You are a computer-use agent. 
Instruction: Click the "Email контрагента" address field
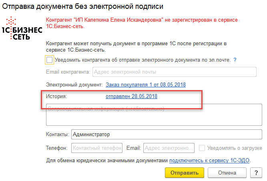(174, 72)
